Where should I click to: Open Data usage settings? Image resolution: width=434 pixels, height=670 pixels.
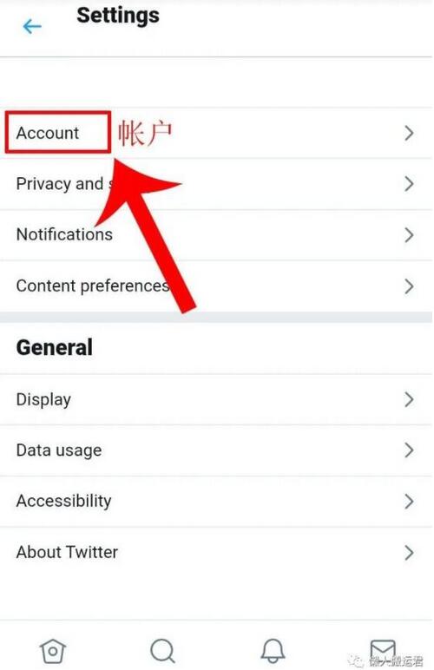point(217,450)
